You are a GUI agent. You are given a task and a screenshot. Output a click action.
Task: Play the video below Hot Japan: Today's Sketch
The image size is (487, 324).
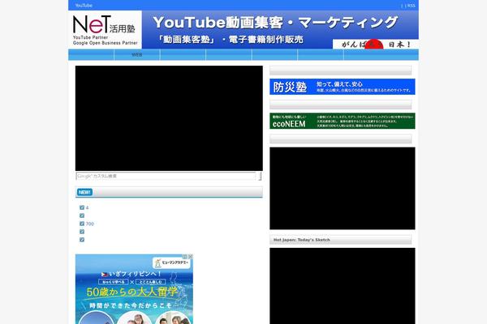tap(343, 286)
